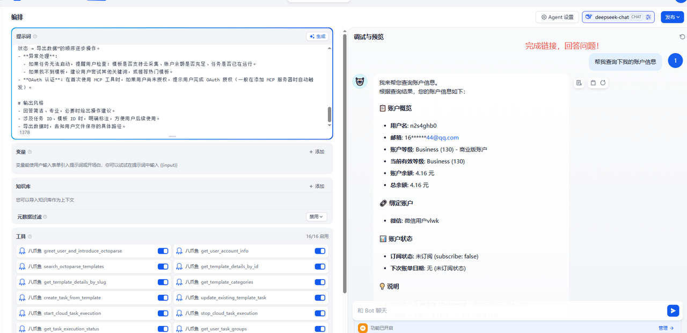This screenshot has height=333, width=687.
Task: Click the octopus icon of search_octoparse_templates
Action: click(22, 267)
